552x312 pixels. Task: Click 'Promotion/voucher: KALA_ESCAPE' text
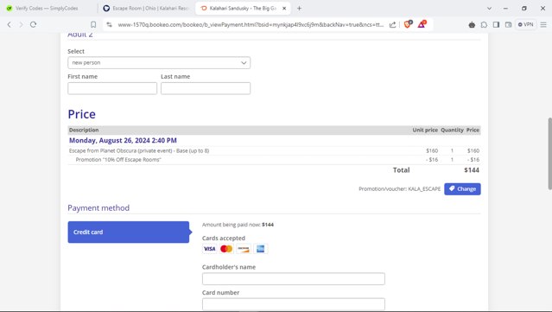(x=400, y=189)
